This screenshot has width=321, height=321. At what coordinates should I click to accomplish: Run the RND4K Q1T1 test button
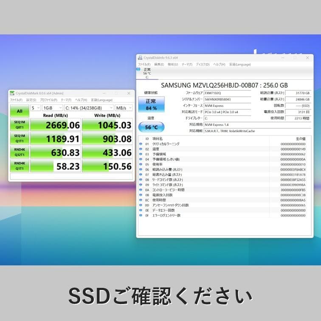click(20, 166)
